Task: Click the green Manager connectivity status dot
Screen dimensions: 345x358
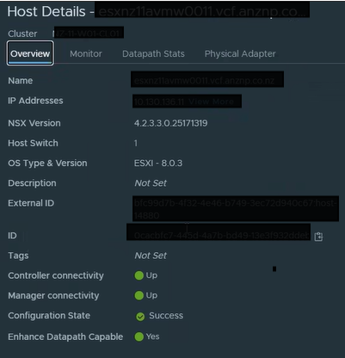Action: click(x=139, y=295)
